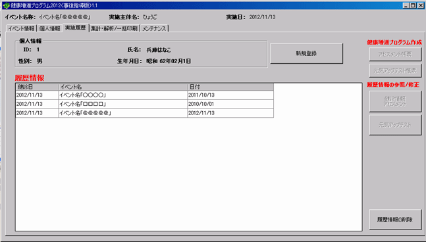Click the 日付 cell 2012/11/13 in last row
The width and height of the screenshot is (426, 242).
click(x=230, y=113)
